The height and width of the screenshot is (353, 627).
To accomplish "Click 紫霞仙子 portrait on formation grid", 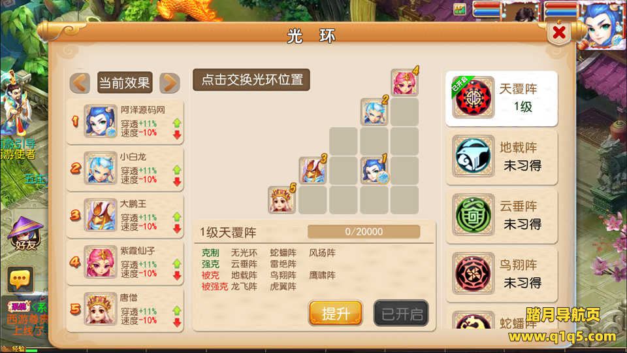I will coord(405,82).
